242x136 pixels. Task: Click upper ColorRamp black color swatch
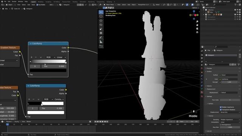48,71
